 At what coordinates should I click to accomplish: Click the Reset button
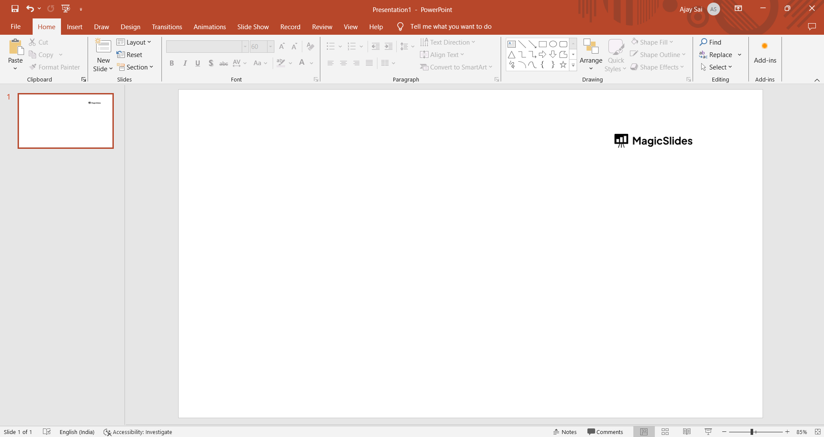point(130,55)
